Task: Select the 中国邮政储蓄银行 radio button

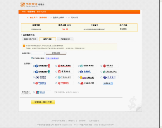Action: [x=101, y=72]
